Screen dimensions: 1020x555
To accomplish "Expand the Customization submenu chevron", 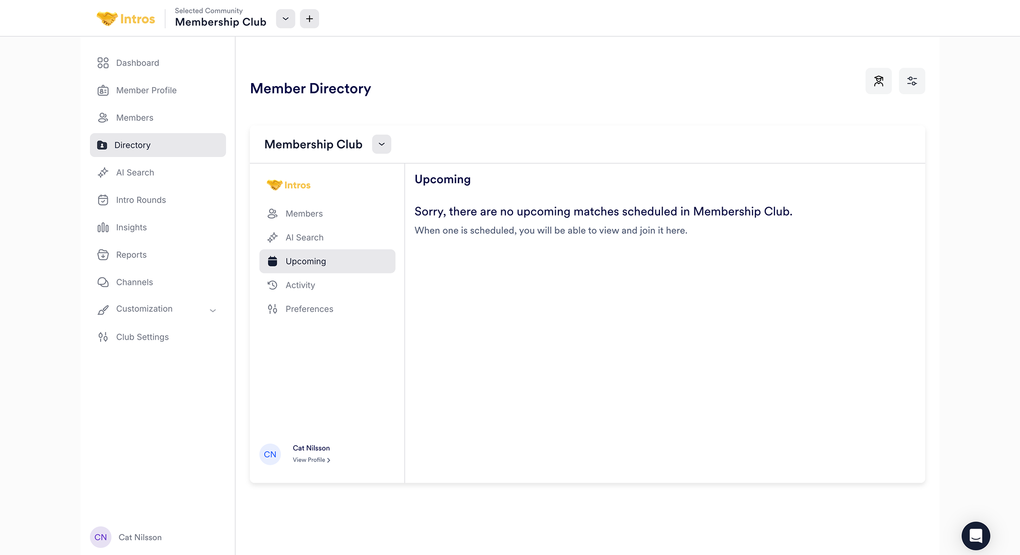I will (x=213, y=310).
